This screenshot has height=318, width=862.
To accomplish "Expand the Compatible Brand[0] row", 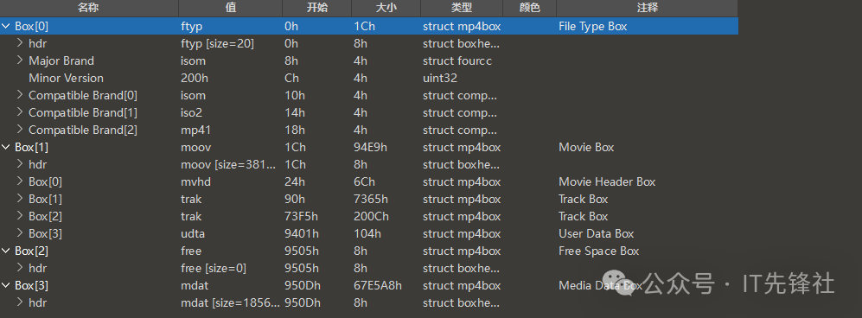I will click(x=20, y=95).
